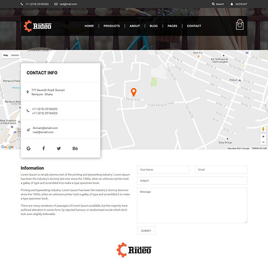Go to the Blog menu item
Screen dimensions: 268x258
tap(154, 26)
